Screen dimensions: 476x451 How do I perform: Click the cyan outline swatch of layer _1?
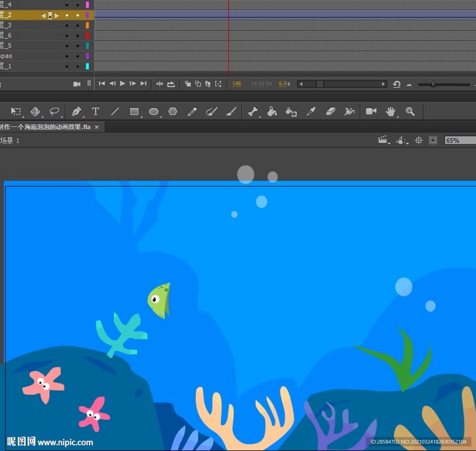tap(87, 66)
